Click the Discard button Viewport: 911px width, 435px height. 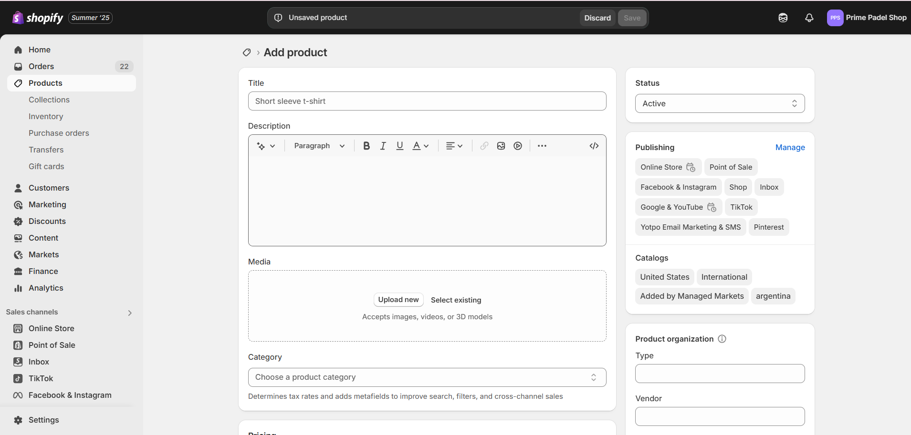pyautogui.click(x=597, y=18)
